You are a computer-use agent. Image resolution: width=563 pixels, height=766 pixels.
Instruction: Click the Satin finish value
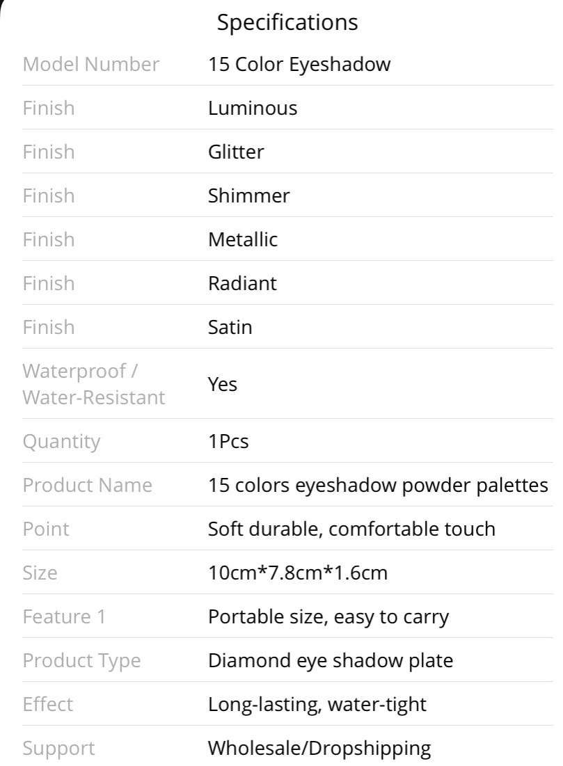230,327
